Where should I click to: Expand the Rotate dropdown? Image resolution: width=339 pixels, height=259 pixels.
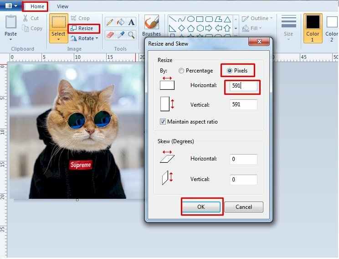97,39
